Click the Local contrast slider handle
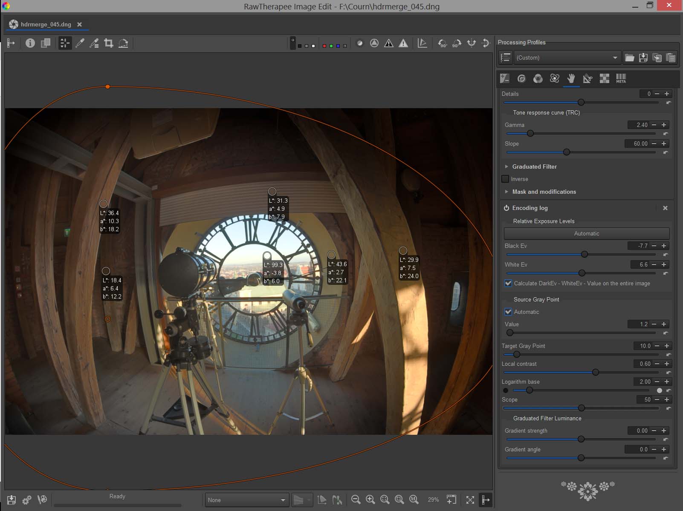Image resolution: width=683 pixels, height=511 pixels. tap(596, 373)
